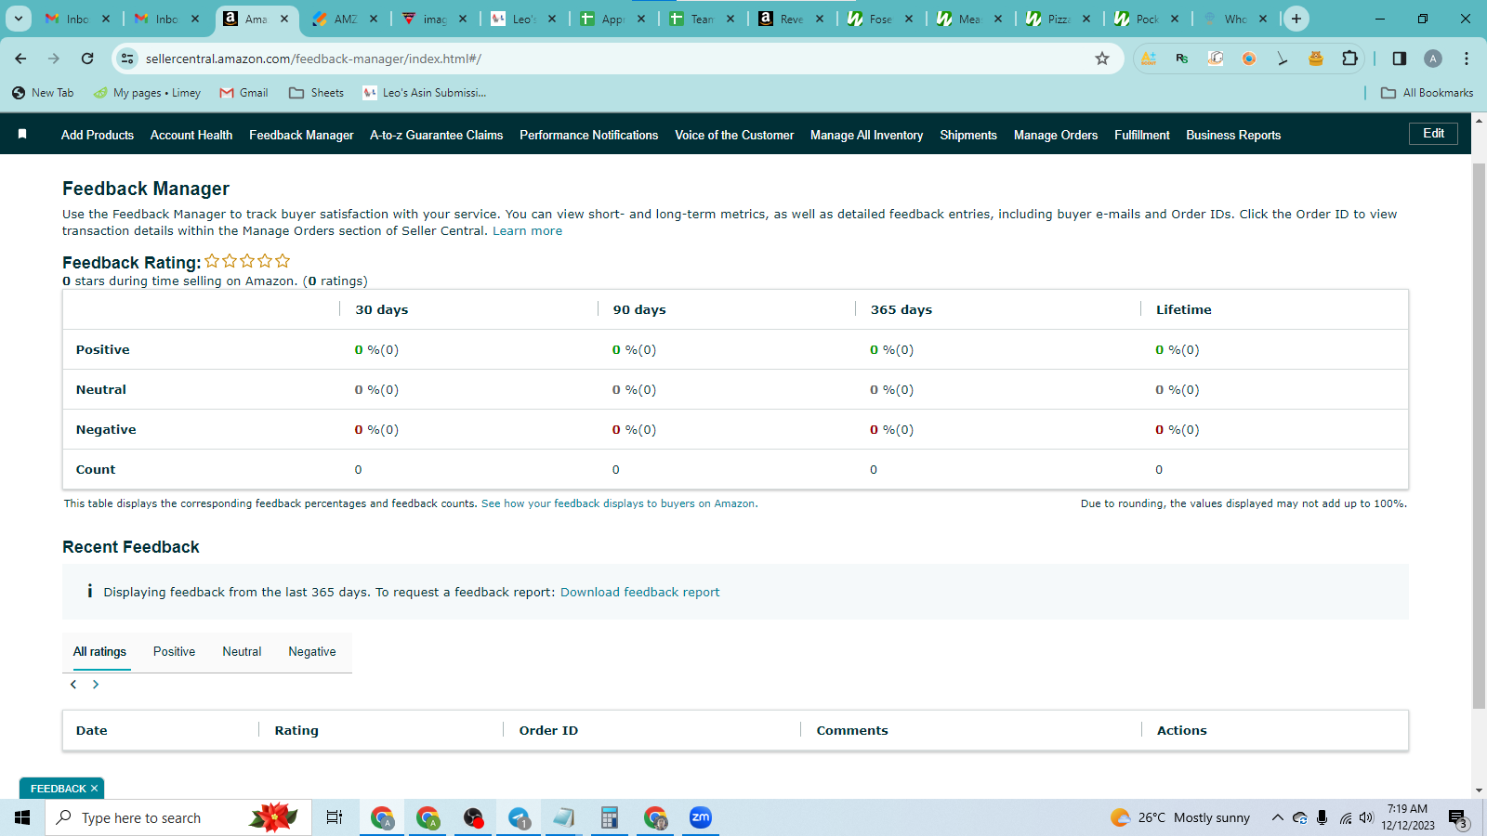Image resolution: width=1487 pixels, height=836 pixels.
Task: Click the Edit button in nav bar
Action: point(1434,134)
